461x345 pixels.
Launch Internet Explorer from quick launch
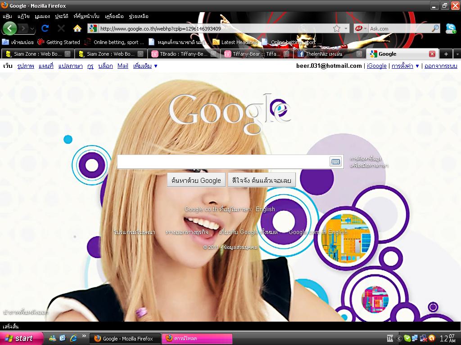point(73,338)
